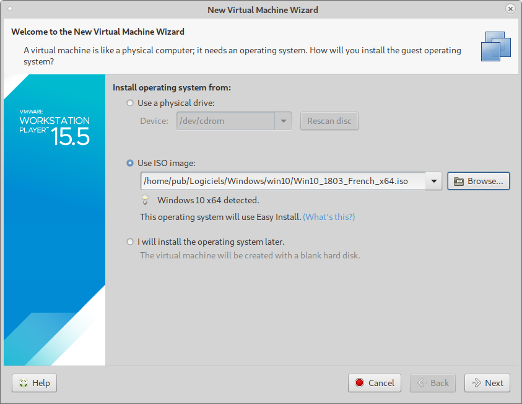
Task: Click the Back arrow button
Action: pos(433,383)
